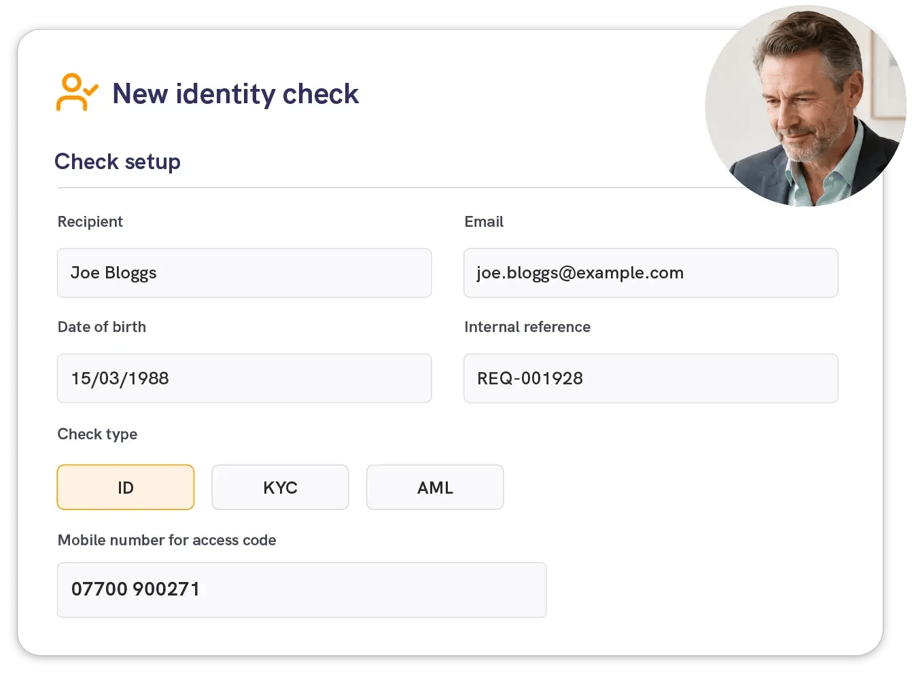Viewport: 912px width, 675px height.
Task: Click the Recipient field with Joe Bloggs
Action: coord(244,273)
